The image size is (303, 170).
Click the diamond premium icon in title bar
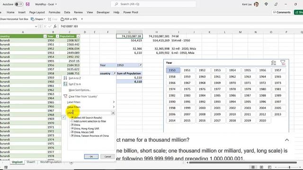point(266,4)
